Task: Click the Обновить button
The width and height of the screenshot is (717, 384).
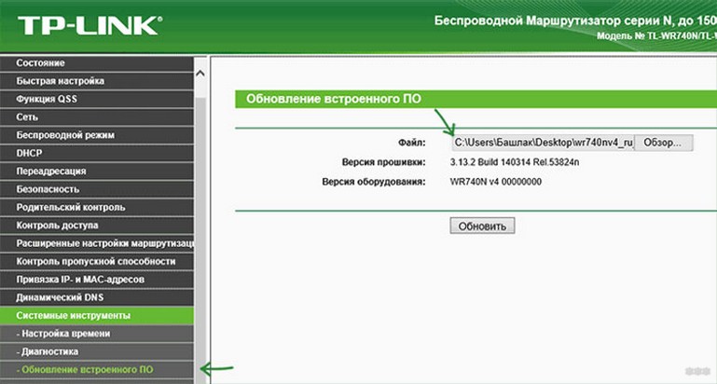Action: (482, 226)
